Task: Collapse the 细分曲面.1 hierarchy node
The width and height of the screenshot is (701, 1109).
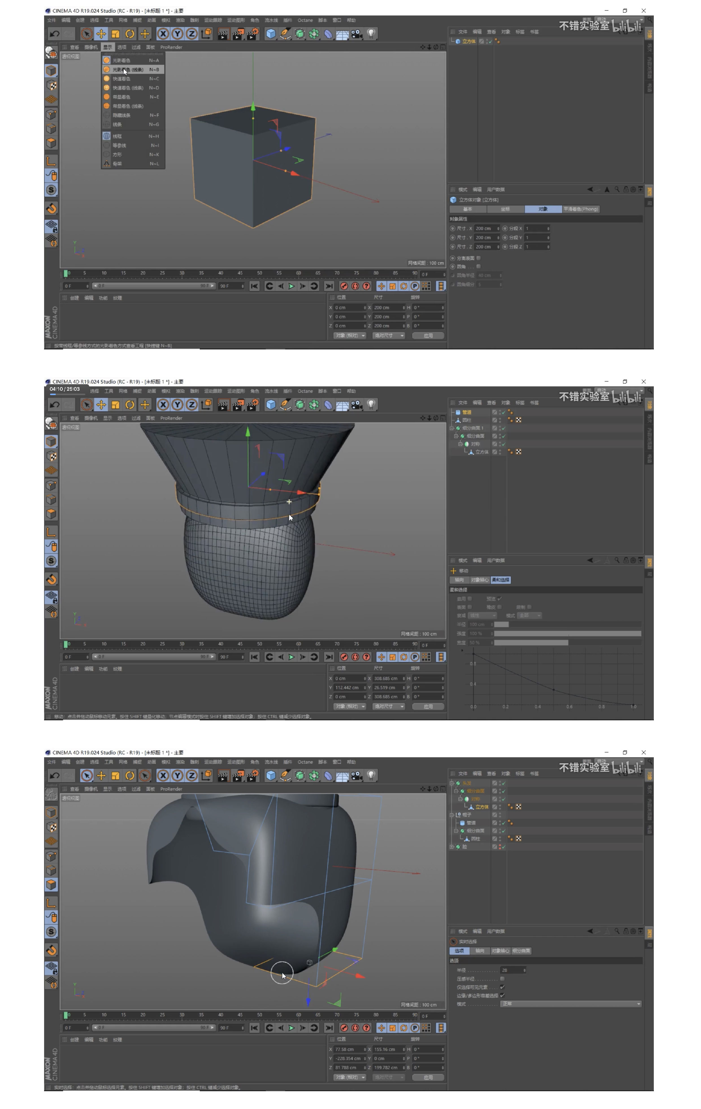Action: coord(452,428)
